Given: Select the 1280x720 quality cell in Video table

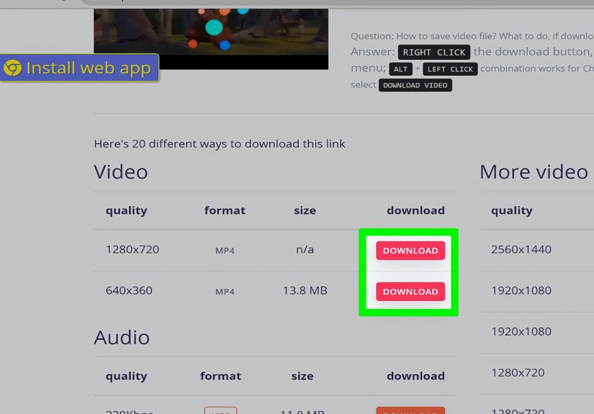Looking at the screenshot, I should (x=132, y=249).
